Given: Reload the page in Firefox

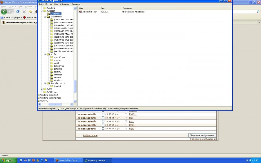Looking at the screenshot, I should [x=18, y=12].
